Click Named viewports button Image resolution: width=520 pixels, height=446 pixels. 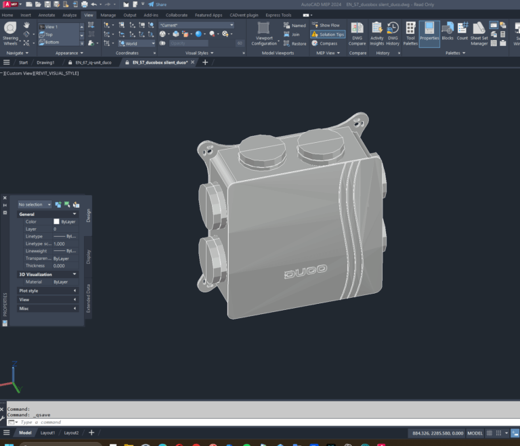(295, 25)
